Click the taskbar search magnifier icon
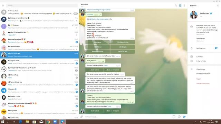Image resolution: width=221 pixels, height=124 pixels. [8, 122]
